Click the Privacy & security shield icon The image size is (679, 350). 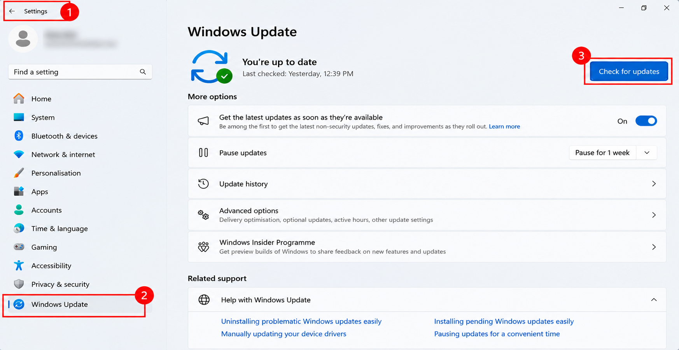pos(19,284)
